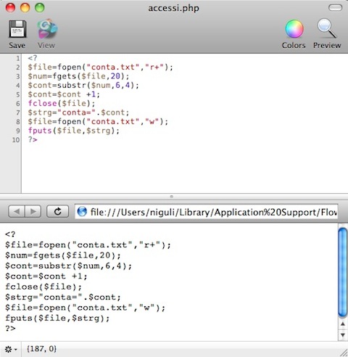Click the window resize grip corner
348x357 pixels.
click(x=344, y=353)
